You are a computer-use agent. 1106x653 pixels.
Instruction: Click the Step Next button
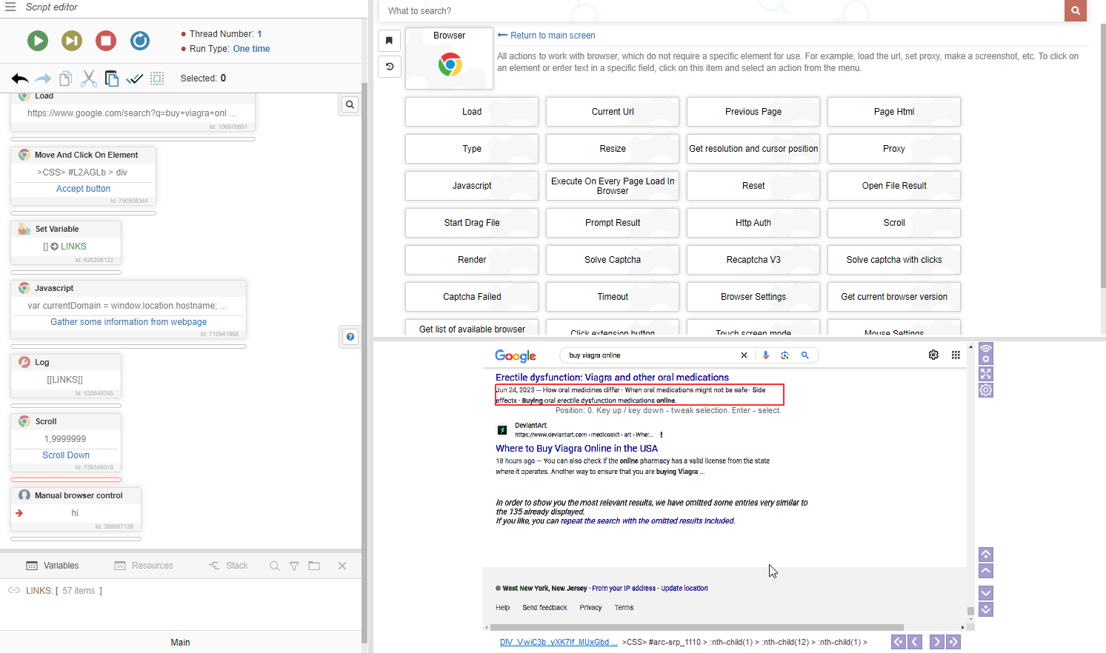coord(72,41)
